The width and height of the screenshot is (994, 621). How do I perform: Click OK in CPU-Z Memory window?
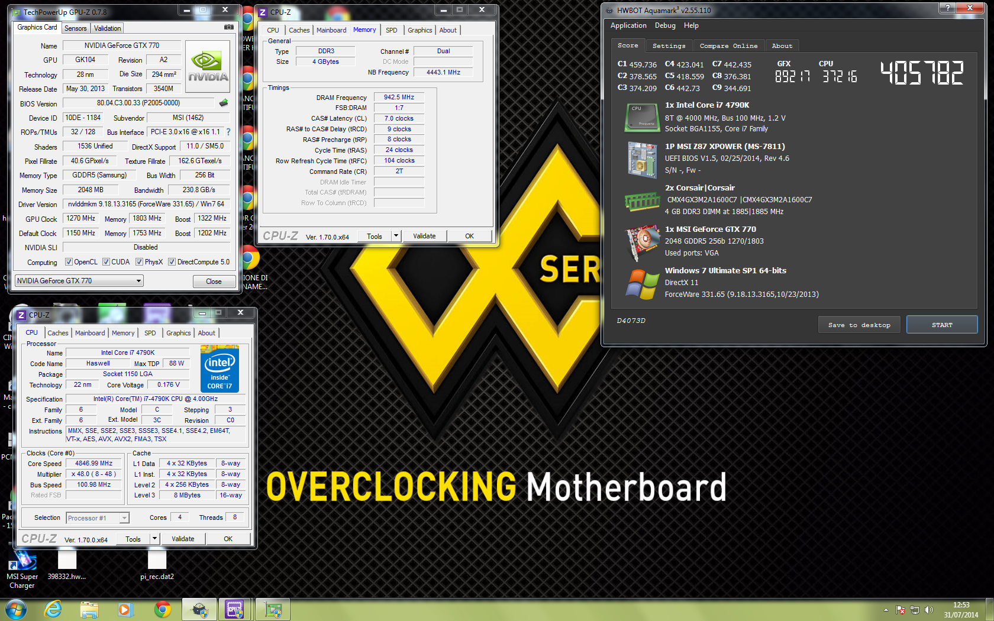469,236
